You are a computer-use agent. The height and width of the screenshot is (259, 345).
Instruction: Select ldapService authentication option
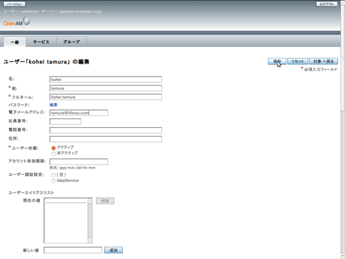(x=53, y=181)
